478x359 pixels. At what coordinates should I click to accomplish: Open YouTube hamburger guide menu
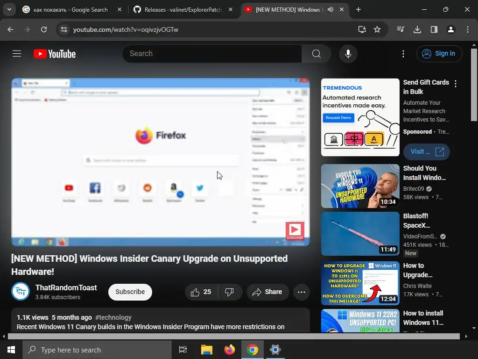17,54
